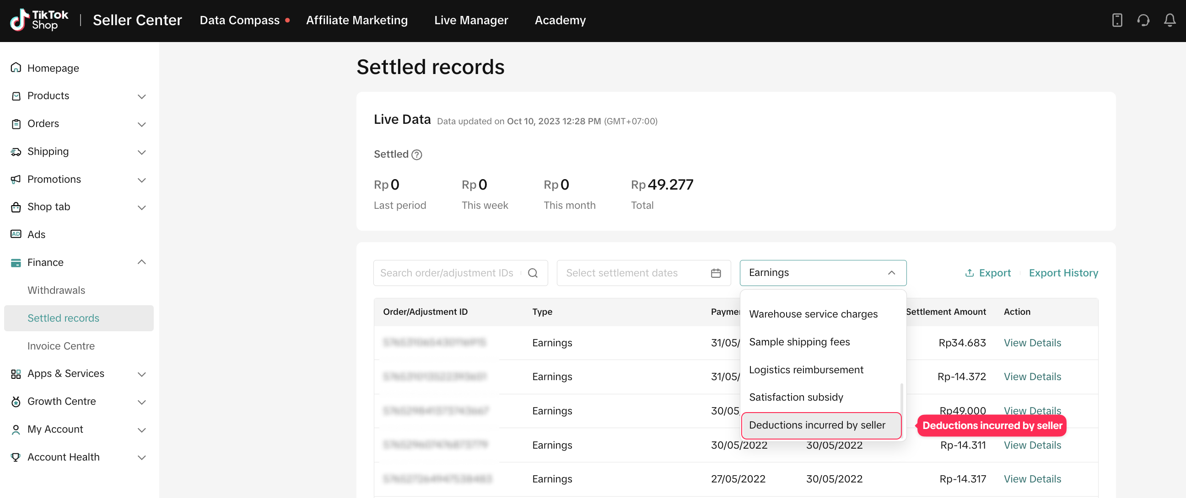Open the settlement dates calendar icon

(716, 273)
